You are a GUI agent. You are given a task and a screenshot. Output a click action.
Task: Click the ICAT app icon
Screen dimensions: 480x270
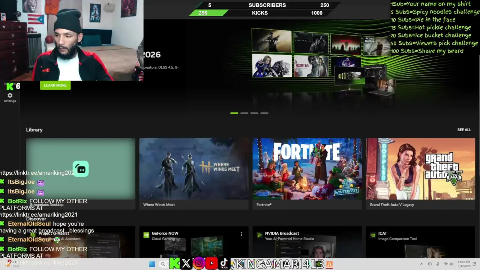pos(373,235)
